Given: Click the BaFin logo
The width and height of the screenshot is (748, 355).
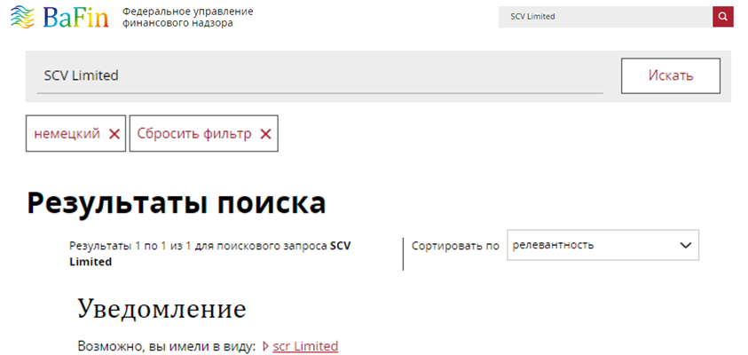Looking at the screenshot, I should (x=60, y=17).
